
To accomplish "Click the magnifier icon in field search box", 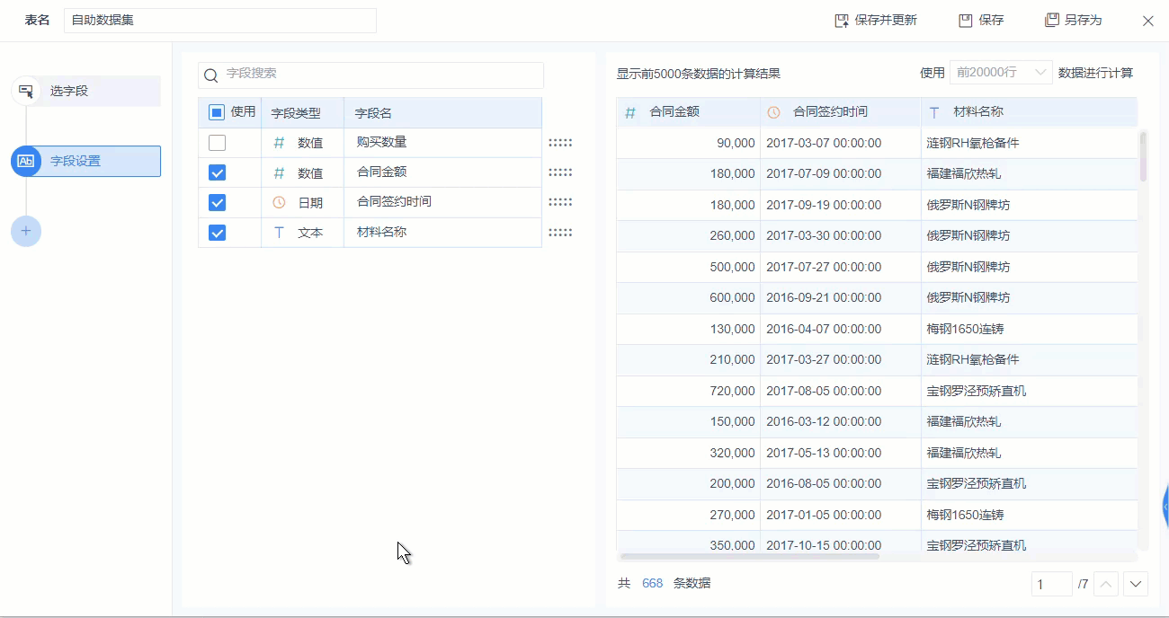I will (x=210, y=75).
